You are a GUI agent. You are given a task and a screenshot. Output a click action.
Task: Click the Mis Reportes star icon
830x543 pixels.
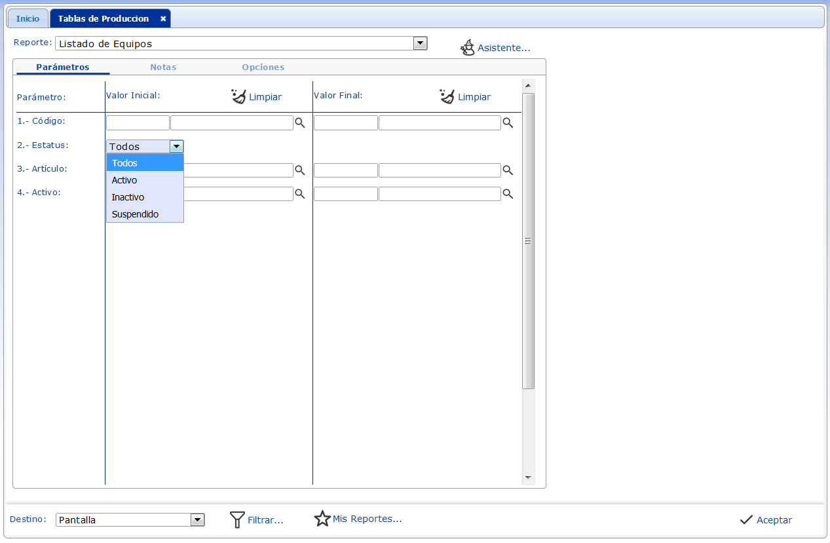322,519
